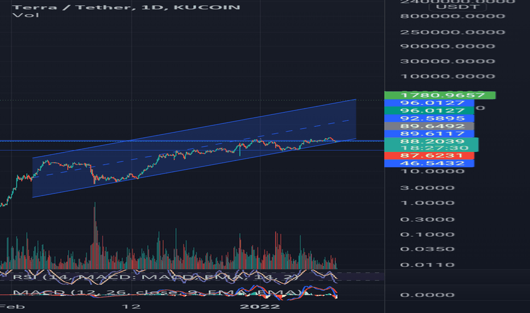This screenshot has width=530, height=313.
Task: Click the 250000.0000 price axis label
Action: [x=453, y=32]
